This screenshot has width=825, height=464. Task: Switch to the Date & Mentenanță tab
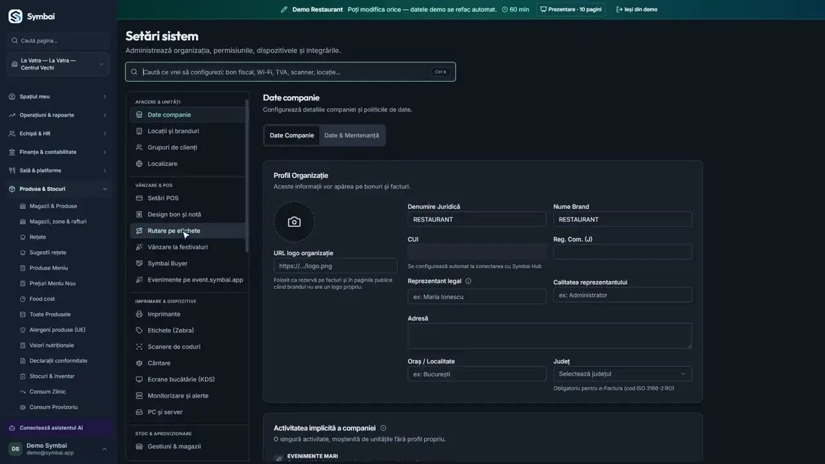coord(351,135)
